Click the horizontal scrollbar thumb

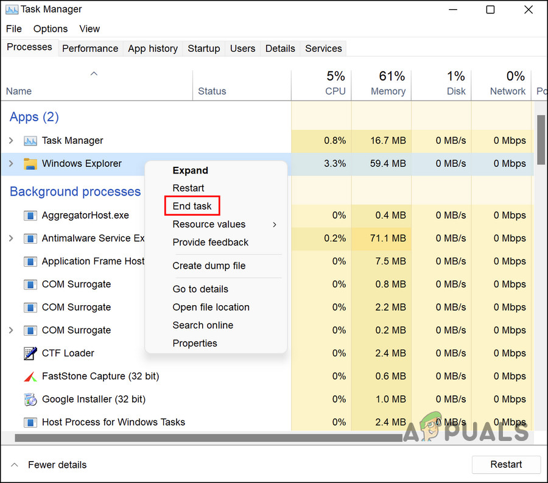click(x=207, y=437)
